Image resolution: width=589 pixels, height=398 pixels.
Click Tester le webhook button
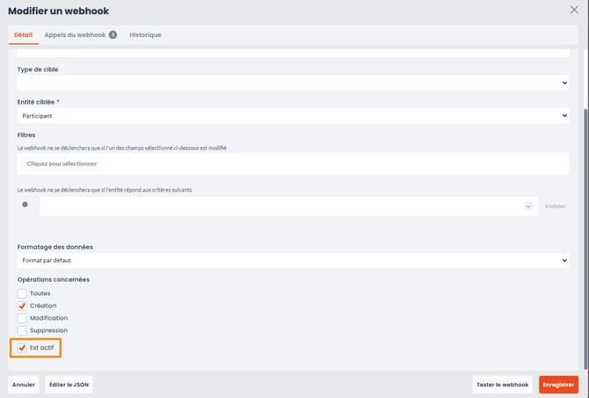click(x=503, y=385)
